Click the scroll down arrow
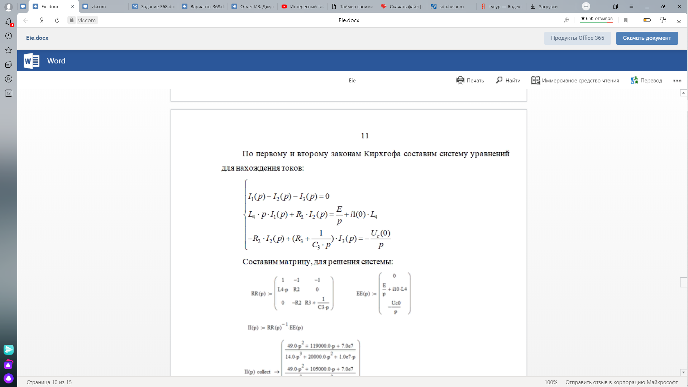This screenshot has width=688, height=387. pyautogui.click(x=683, y=372)
